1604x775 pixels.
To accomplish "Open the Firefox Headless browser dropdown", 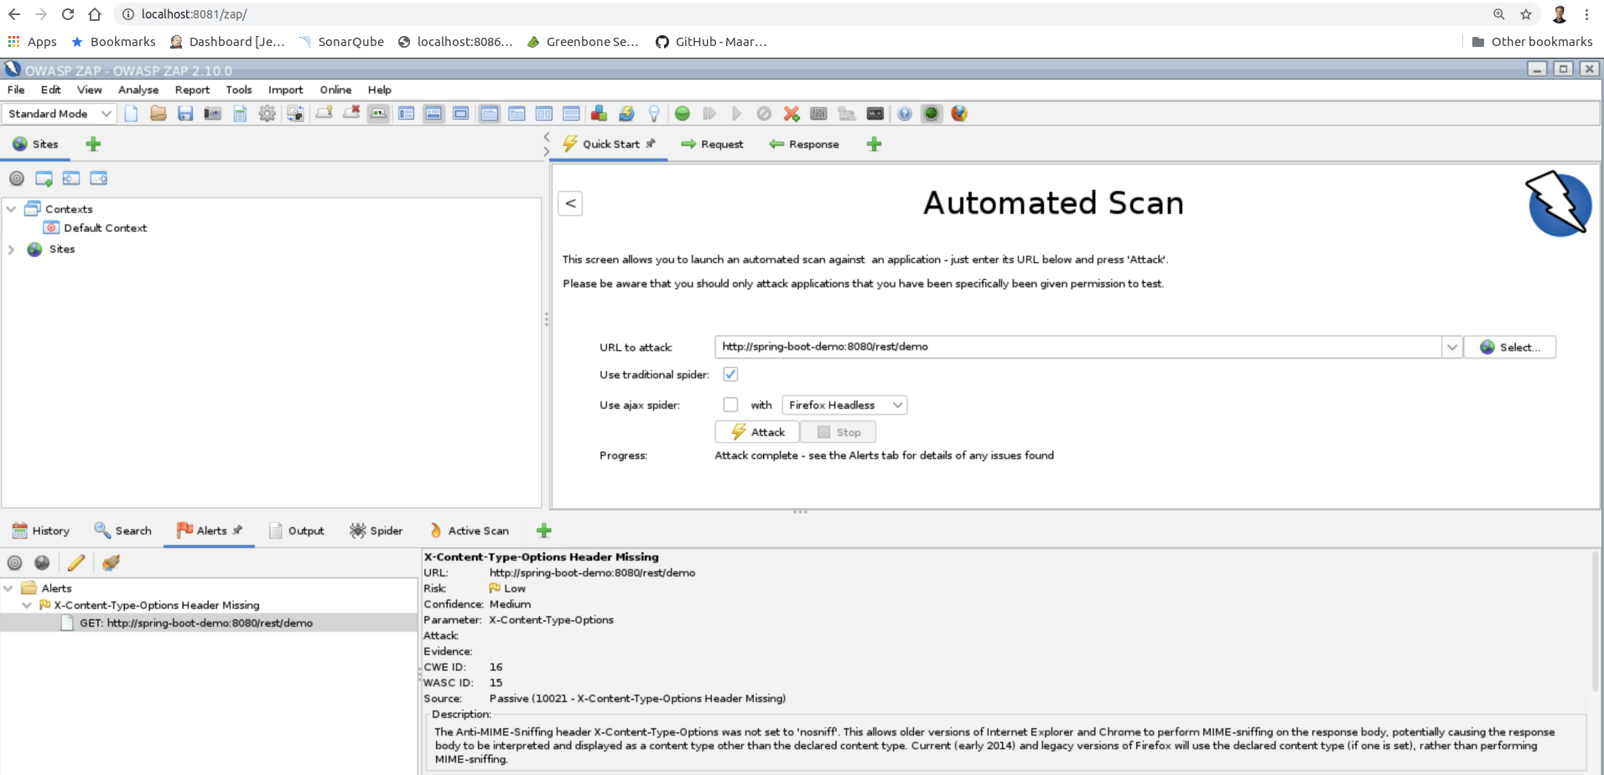I will point(844,406).
